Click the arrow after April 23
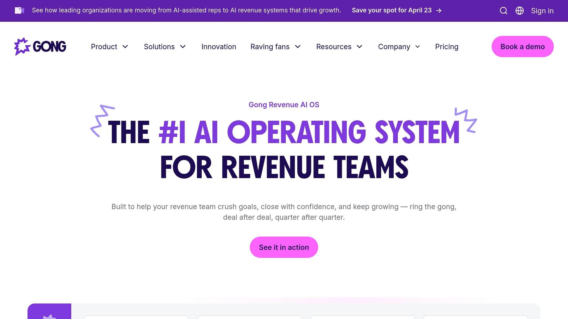This screenshot has height=319, width=568. 439,11
